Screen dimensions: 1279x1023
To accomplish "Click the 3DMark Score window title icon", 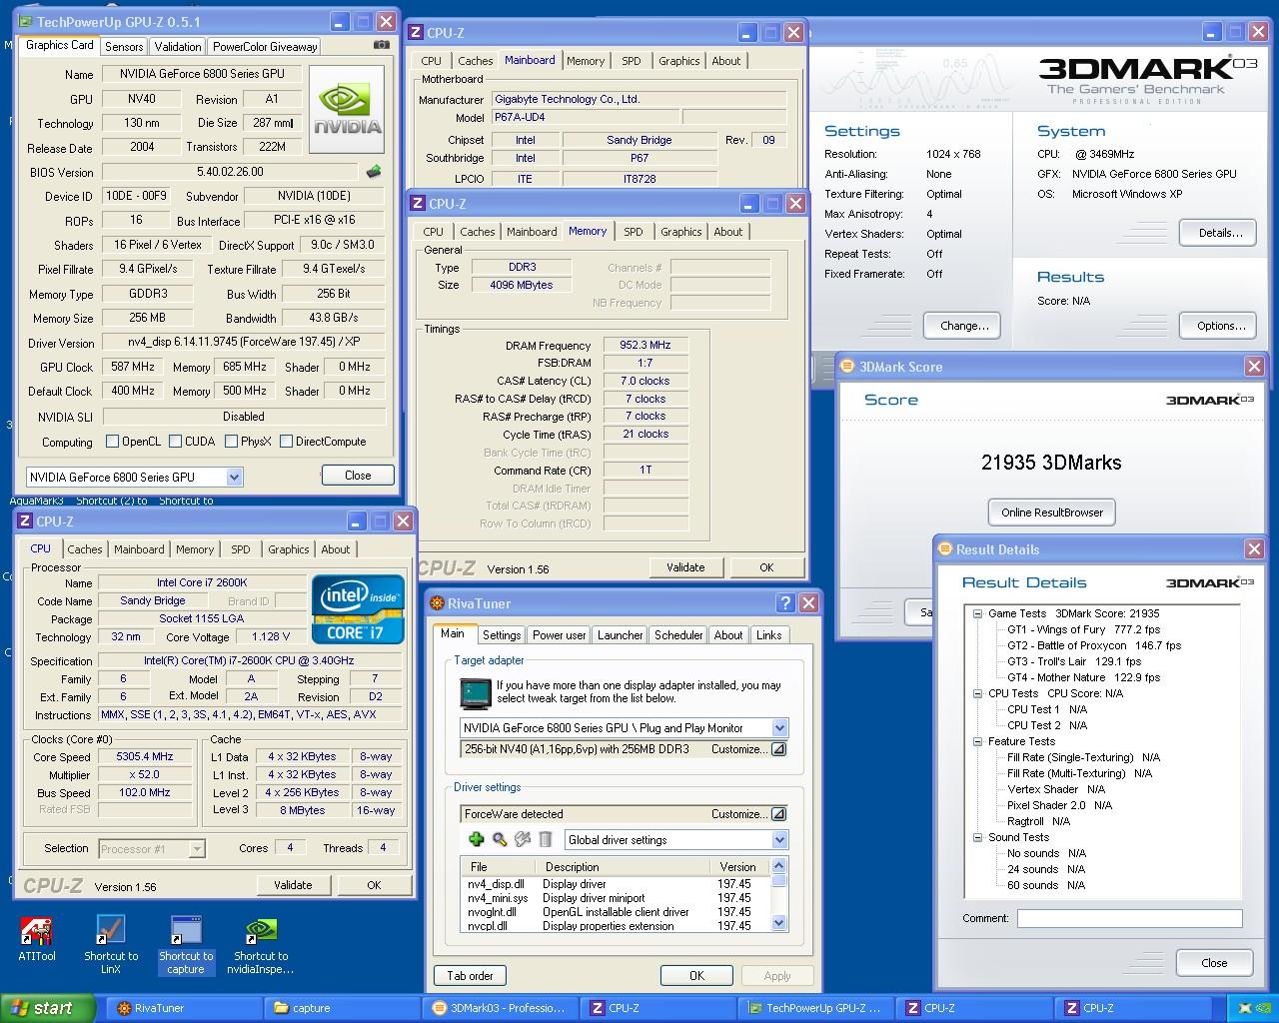I will pyautogui.click(x=846, y=367).
